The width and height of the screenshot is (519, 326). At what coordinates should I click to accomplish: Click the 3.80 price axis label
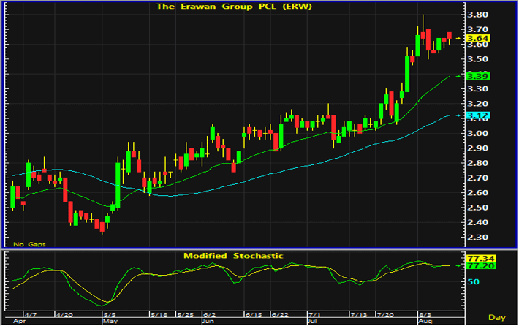tap(477, 15)
